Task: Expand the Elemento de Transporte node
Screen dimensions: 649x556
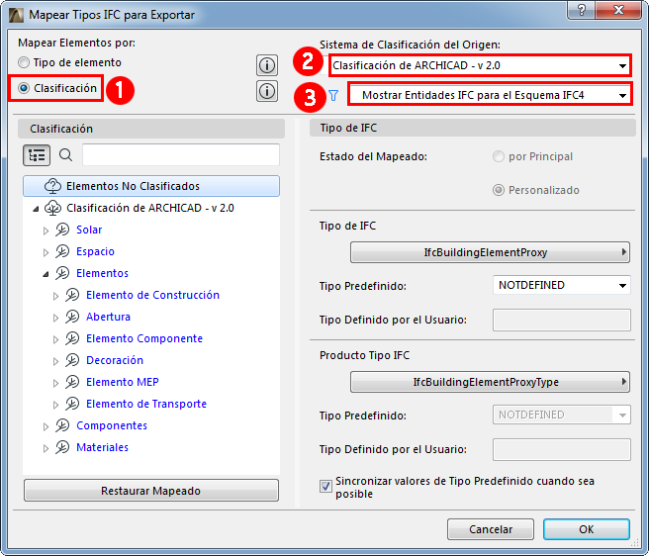Action: [55, 405]
